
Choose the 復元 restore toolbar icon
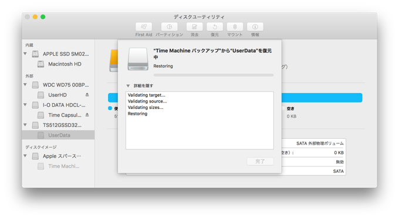(215, 27)
